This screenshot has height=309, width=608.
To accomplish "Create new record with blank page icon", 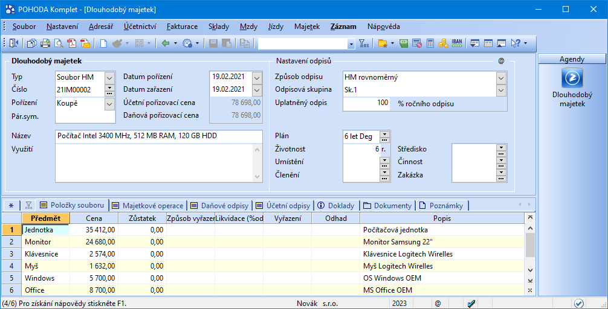I will point(103,43).
